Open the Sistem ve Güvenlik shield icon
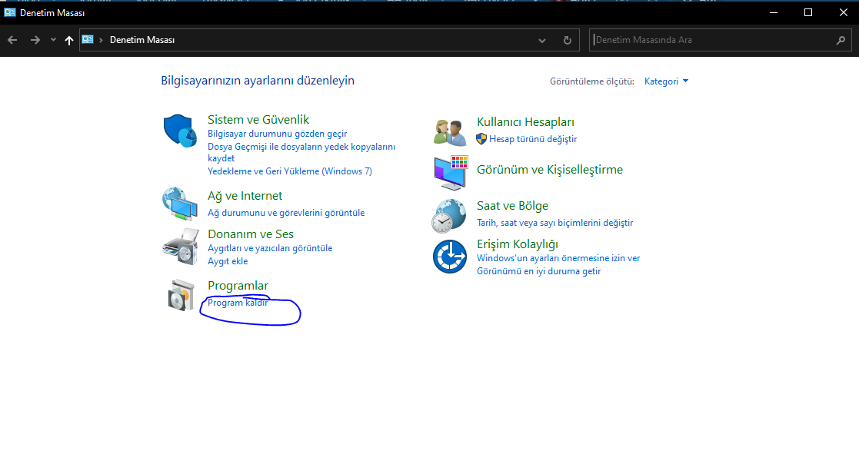Viewport: 859px width, 474px height. [180, 131]
